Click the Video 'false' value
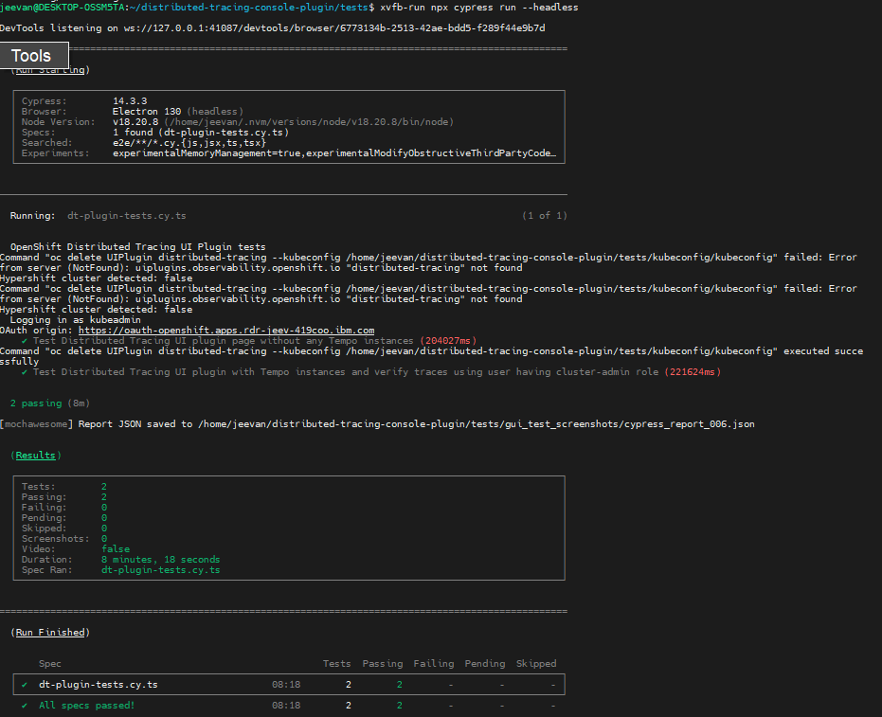The image size is (882, 717). coord(116,548)
